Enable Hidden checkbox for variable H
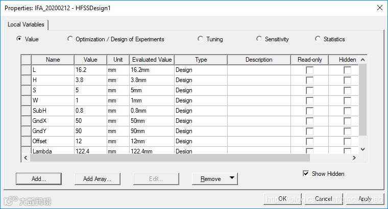 point(347,80)
